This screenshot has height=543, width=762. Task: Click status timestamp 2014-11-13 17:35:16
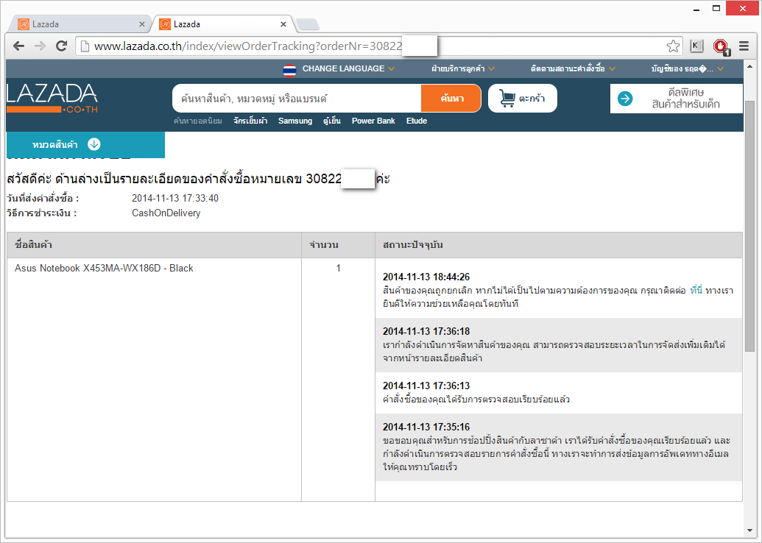pyautogui.click(x=426, y=427)
